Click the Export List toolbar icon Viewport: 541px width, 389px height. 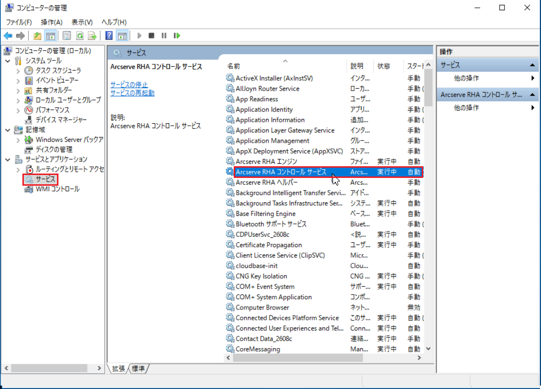[x=92, y=36]
